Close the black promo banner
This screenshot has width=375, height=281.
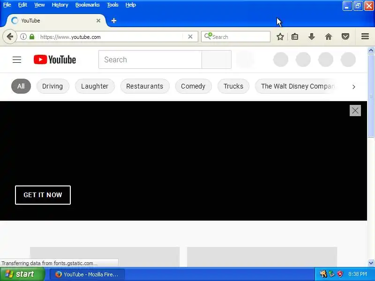coord(355,111)
